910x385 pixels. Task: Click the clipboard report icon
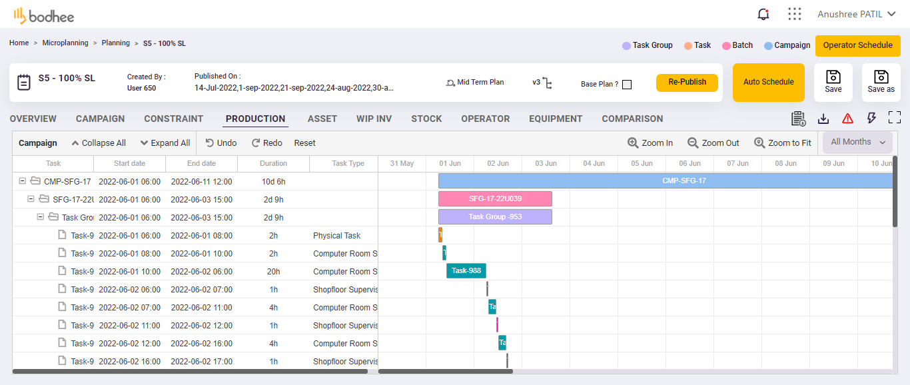pyautogui.click(x=799, y=118)
